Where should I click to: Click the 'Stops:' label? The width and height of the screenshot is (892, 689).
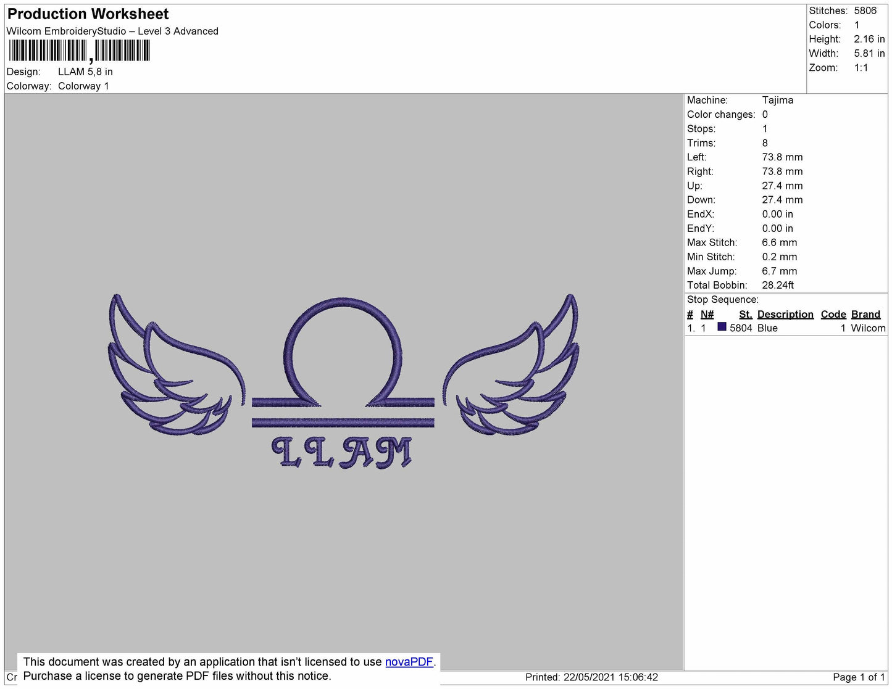[x=701, y=128]
